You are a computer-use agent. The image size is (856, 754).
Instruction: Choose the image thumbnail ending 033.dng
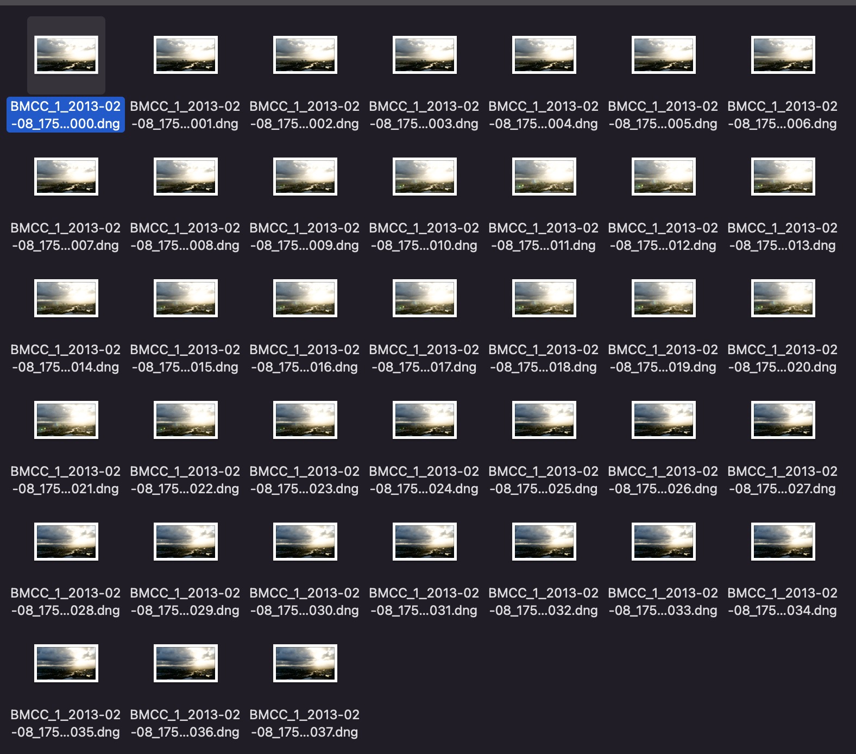664,542
